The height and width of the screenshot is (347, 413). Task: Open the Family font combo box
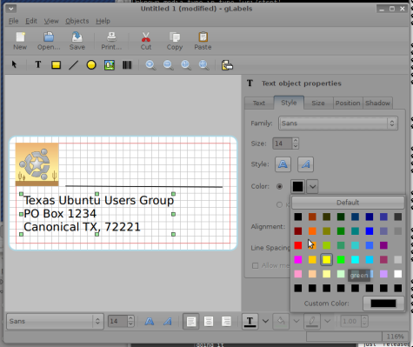point(338,123)
